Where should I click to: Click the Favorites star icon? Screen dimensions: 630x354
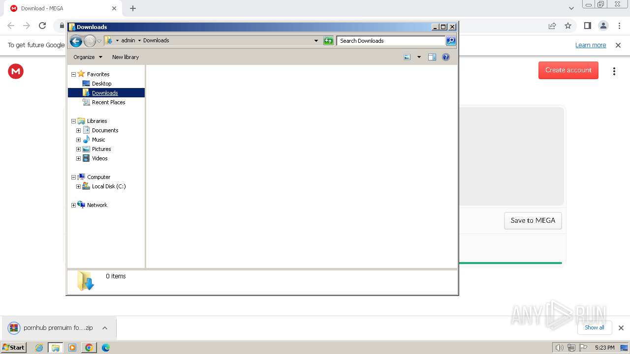point(81,74)
